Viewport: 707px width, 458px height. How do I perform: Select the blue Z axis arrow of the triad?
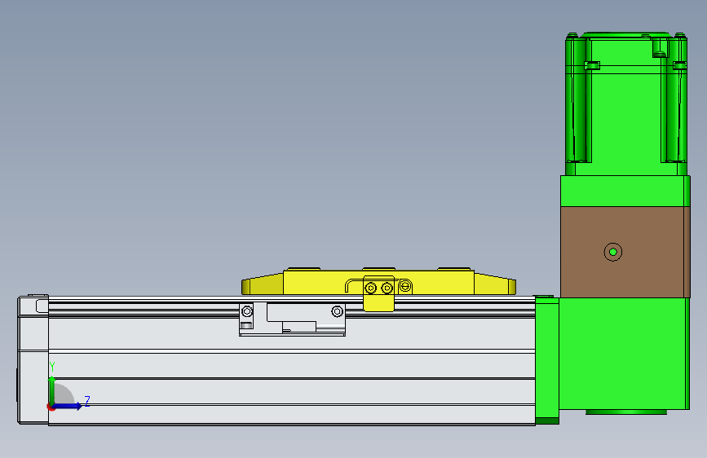tap(68, 406)
